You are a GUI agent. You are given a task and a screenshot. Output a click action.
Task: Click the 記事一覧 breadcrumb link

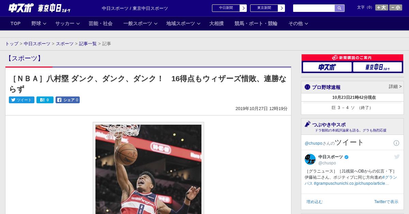tap(88, 44)
